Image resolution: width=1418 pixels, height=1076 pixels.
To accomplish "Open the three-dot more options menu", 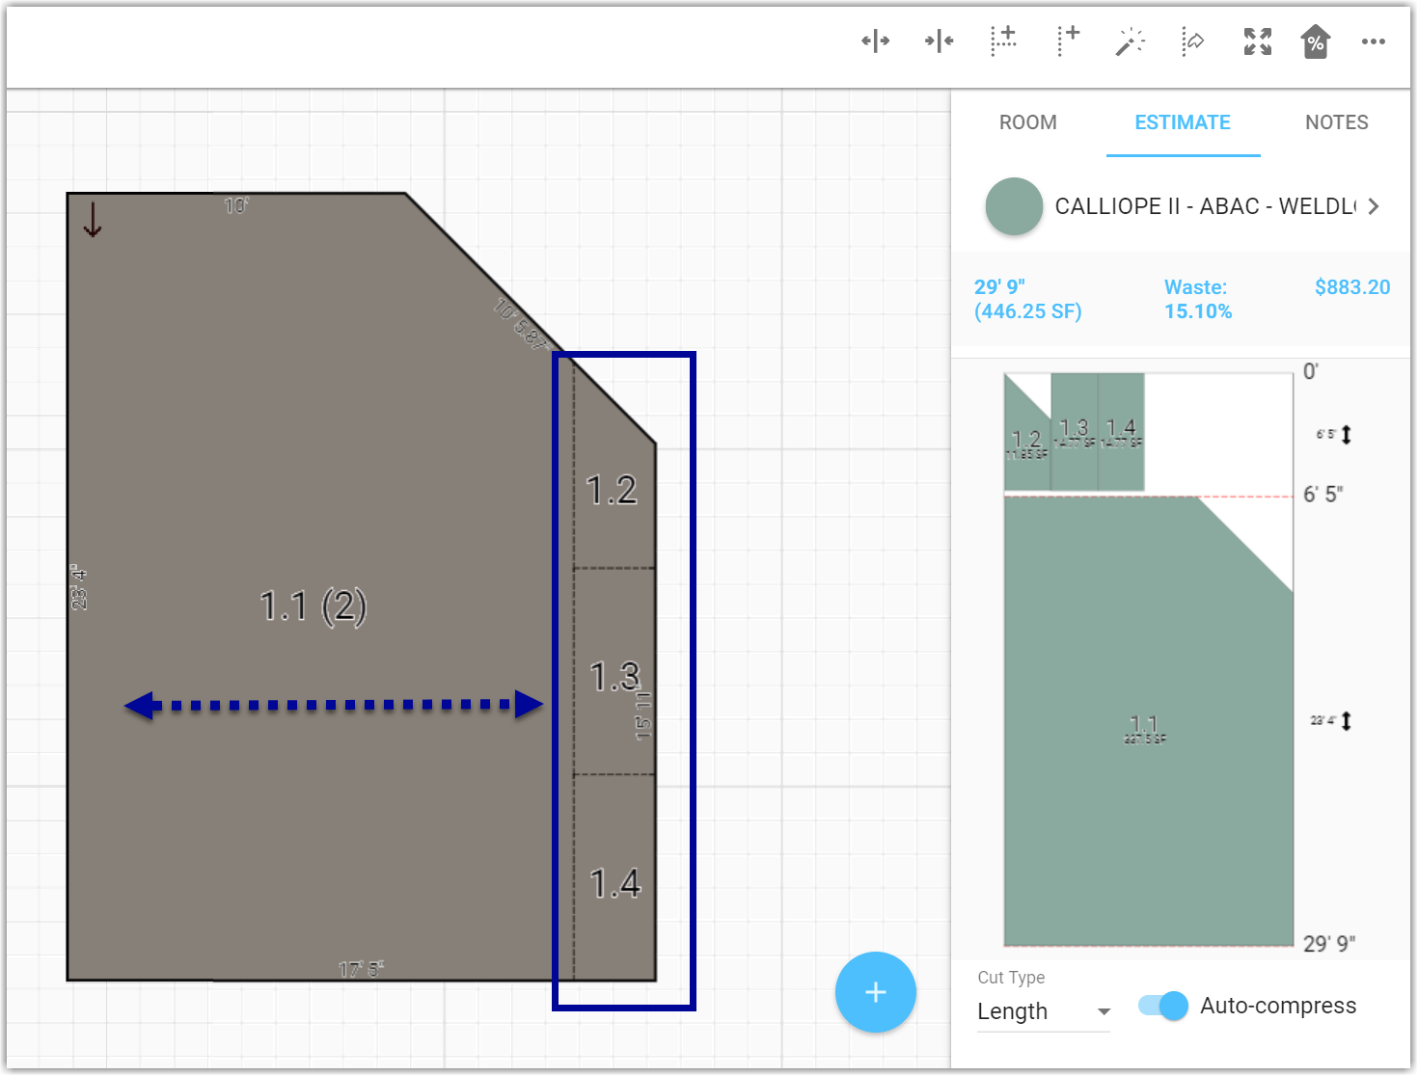I will [x=1374, y=41].
